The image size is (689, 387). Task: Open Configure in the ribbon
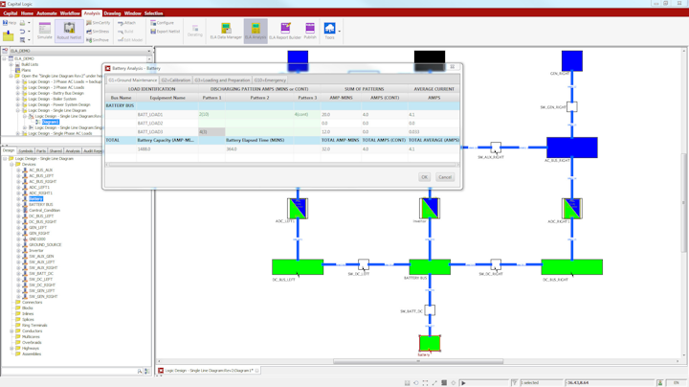(162, 23)
